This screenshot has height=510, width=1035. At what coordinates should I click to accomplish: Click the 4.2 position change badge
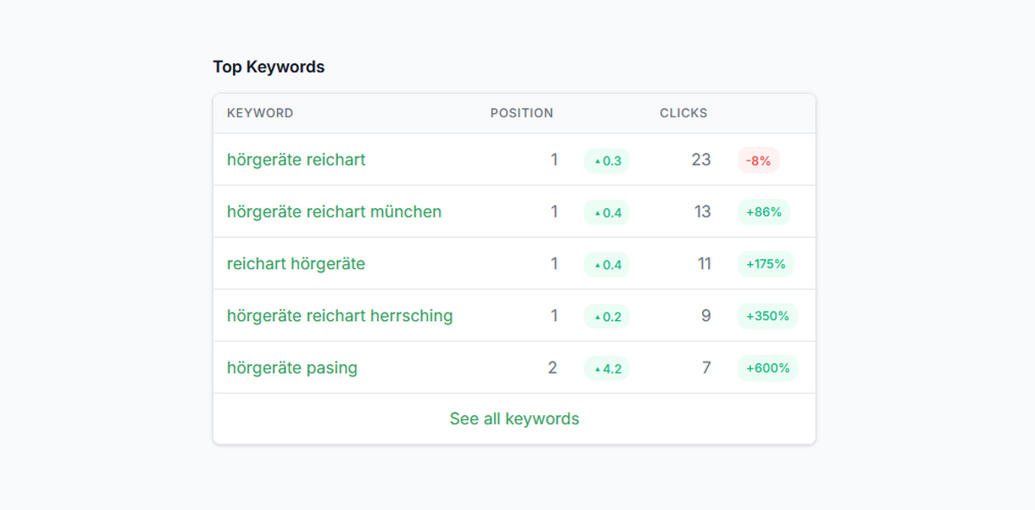(x=606, y=368)
